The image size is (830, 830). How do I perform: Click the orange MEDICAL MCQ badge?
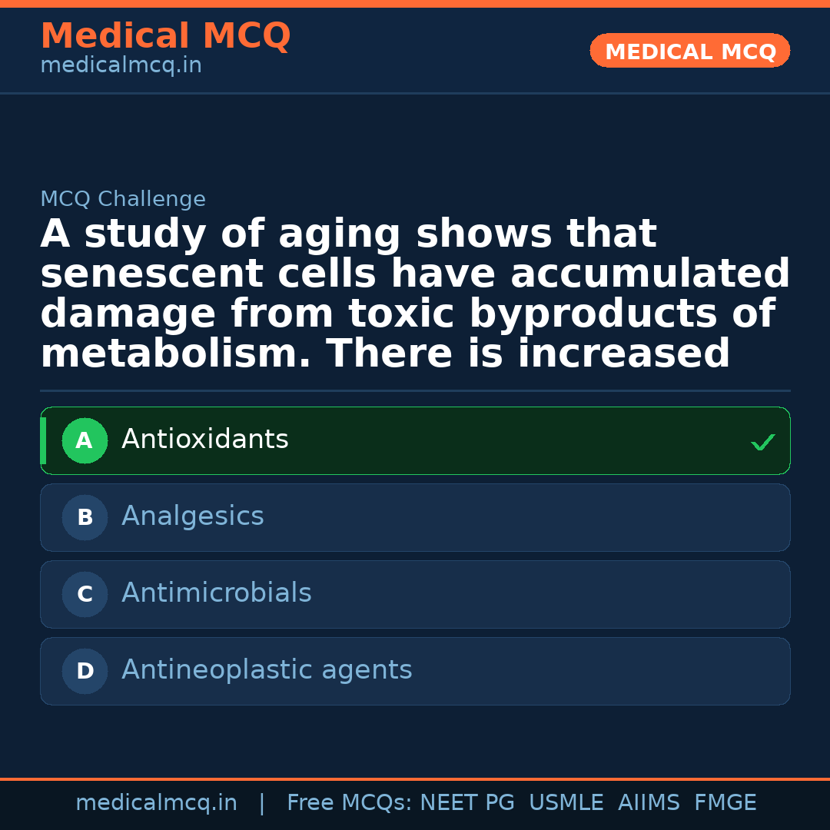[x=690, y=51]
